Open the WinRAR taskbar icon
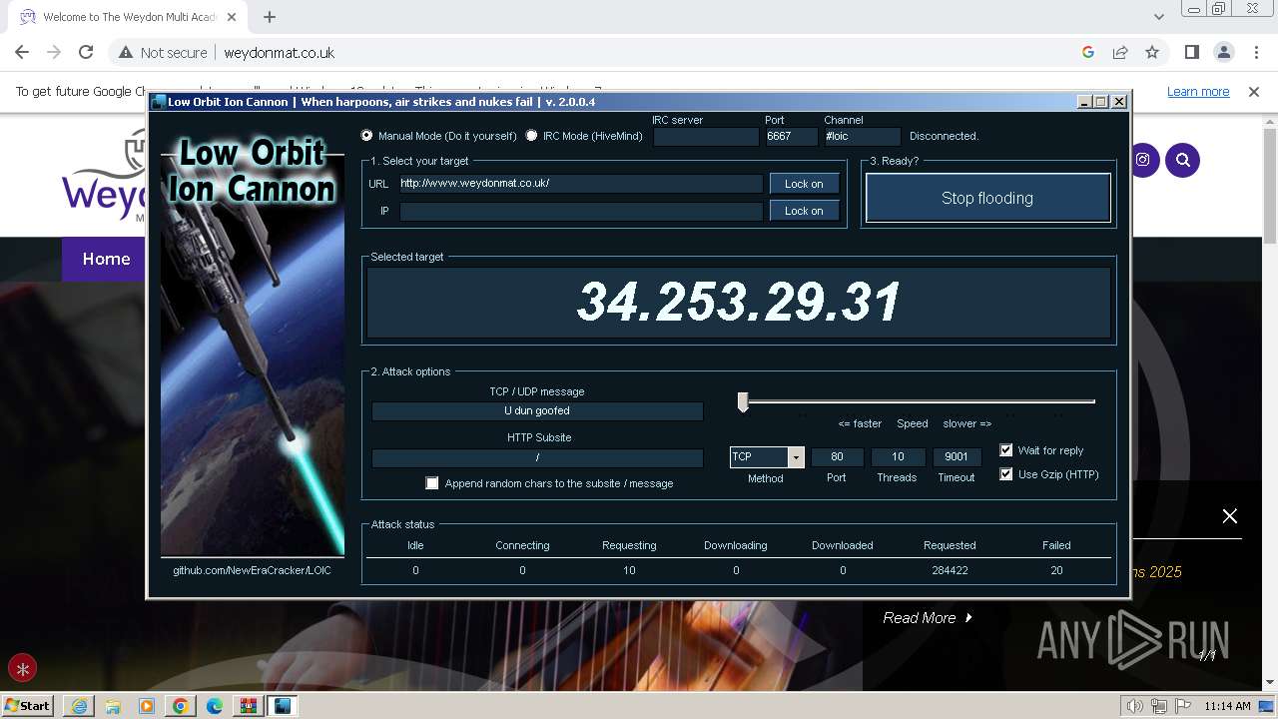The width and height of the screenshot is (1278, 719). tap(248, 706)
